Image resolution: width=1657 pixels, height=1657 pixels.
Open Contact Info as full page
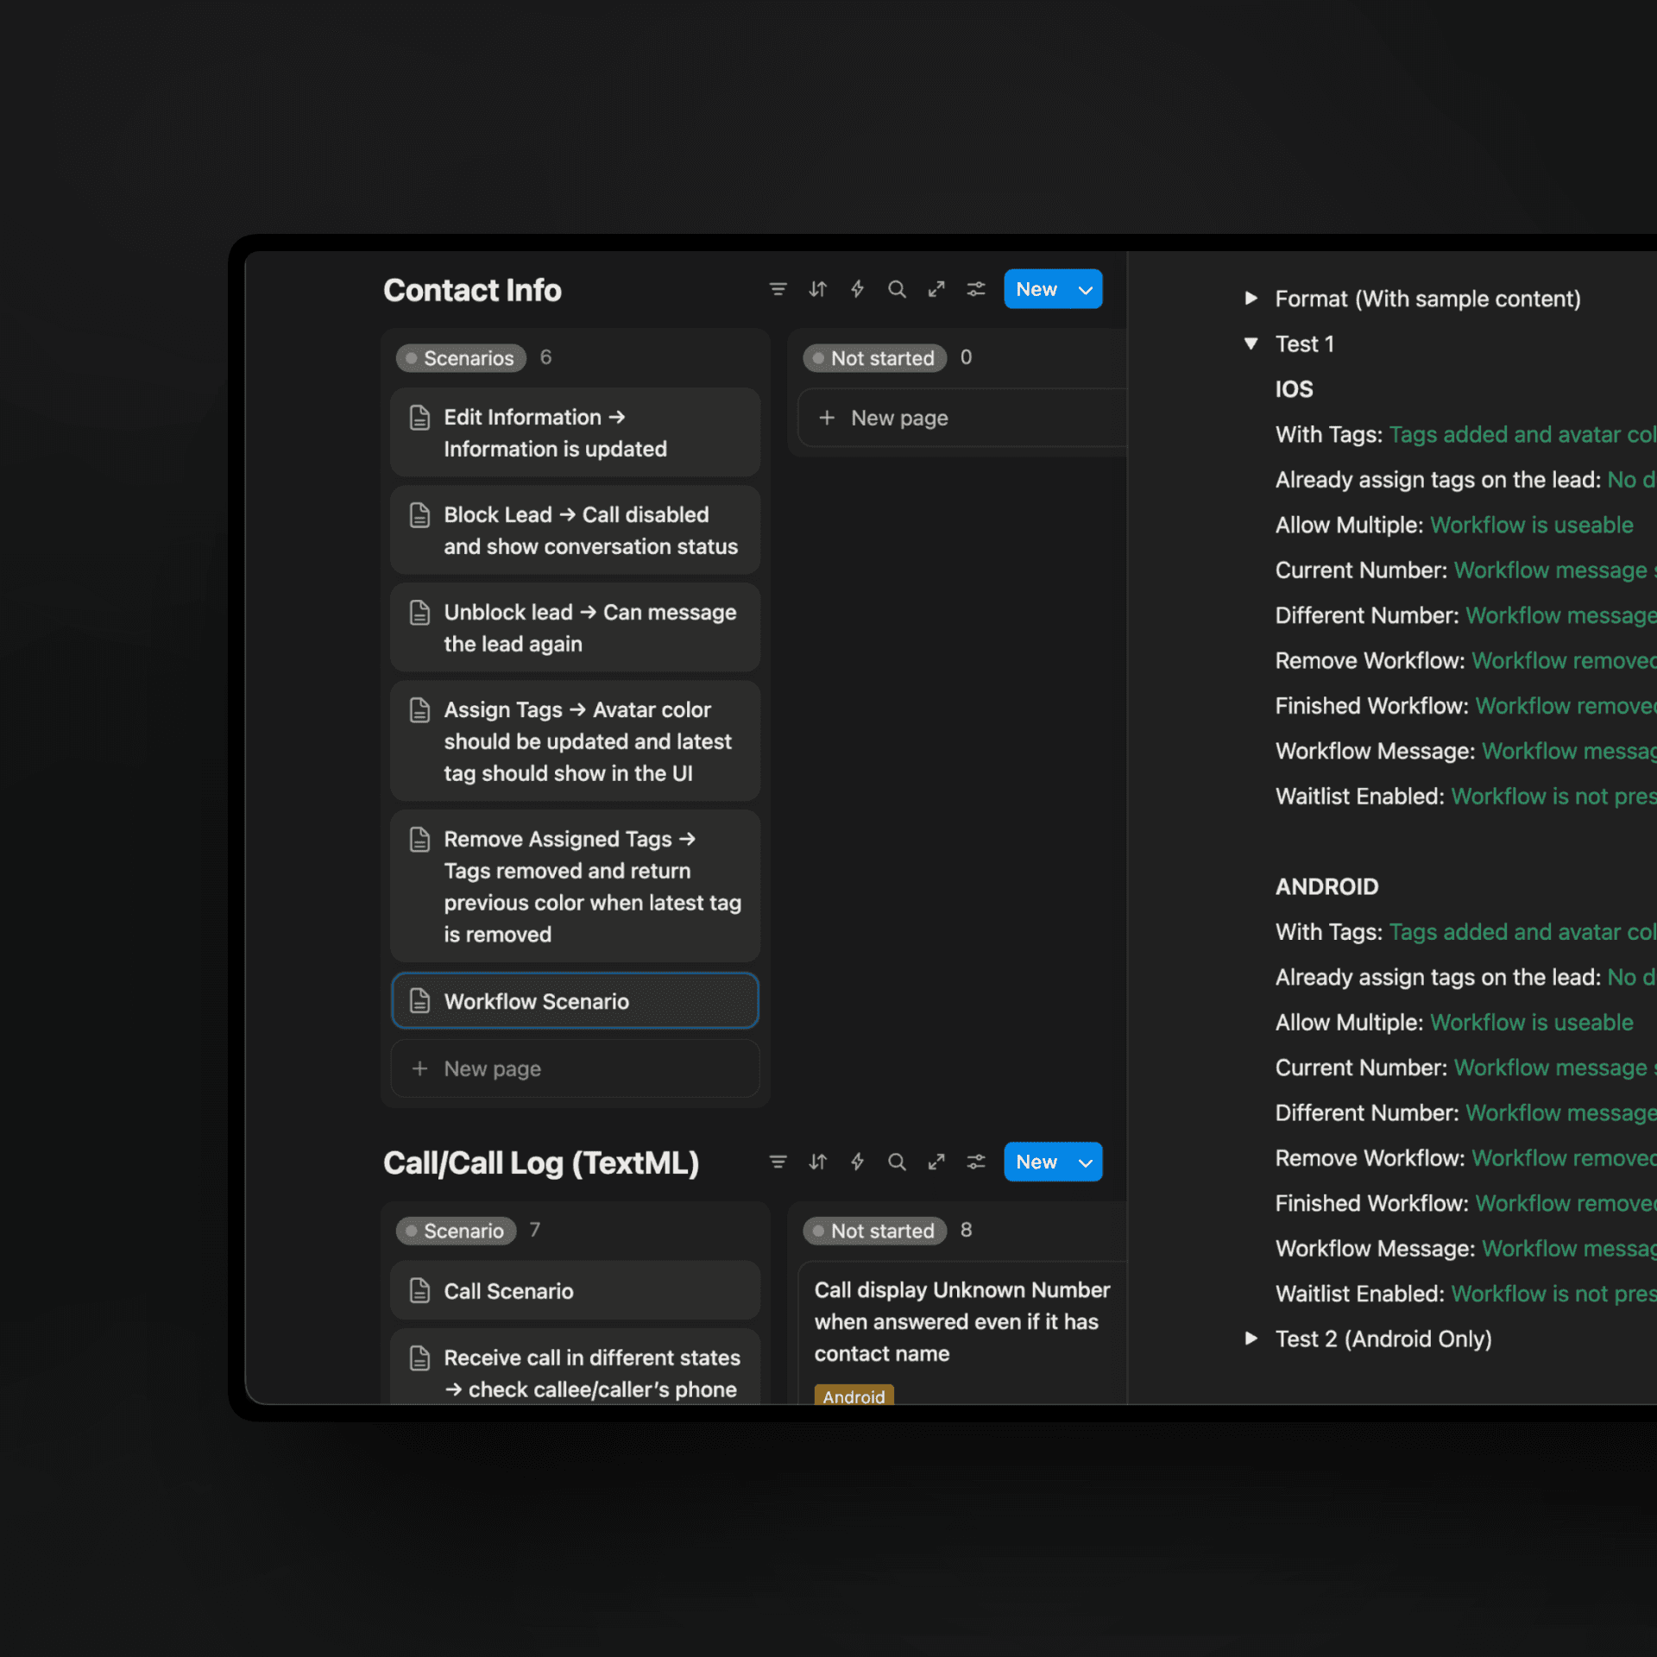[x=936, y=289]
